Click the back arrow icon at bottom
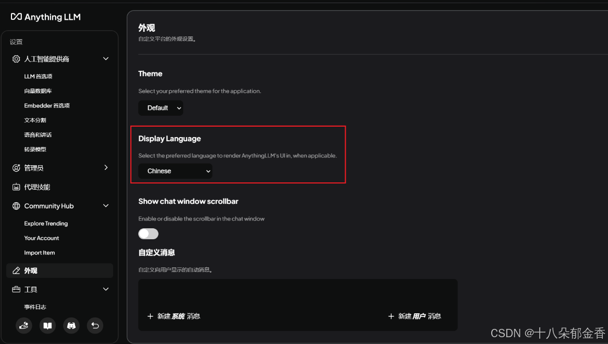608x344 pixels. 94,325
